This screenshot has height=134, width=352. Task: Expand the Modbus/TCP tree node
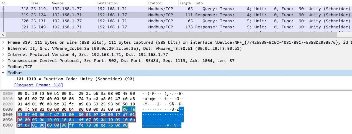click(3, 67)
